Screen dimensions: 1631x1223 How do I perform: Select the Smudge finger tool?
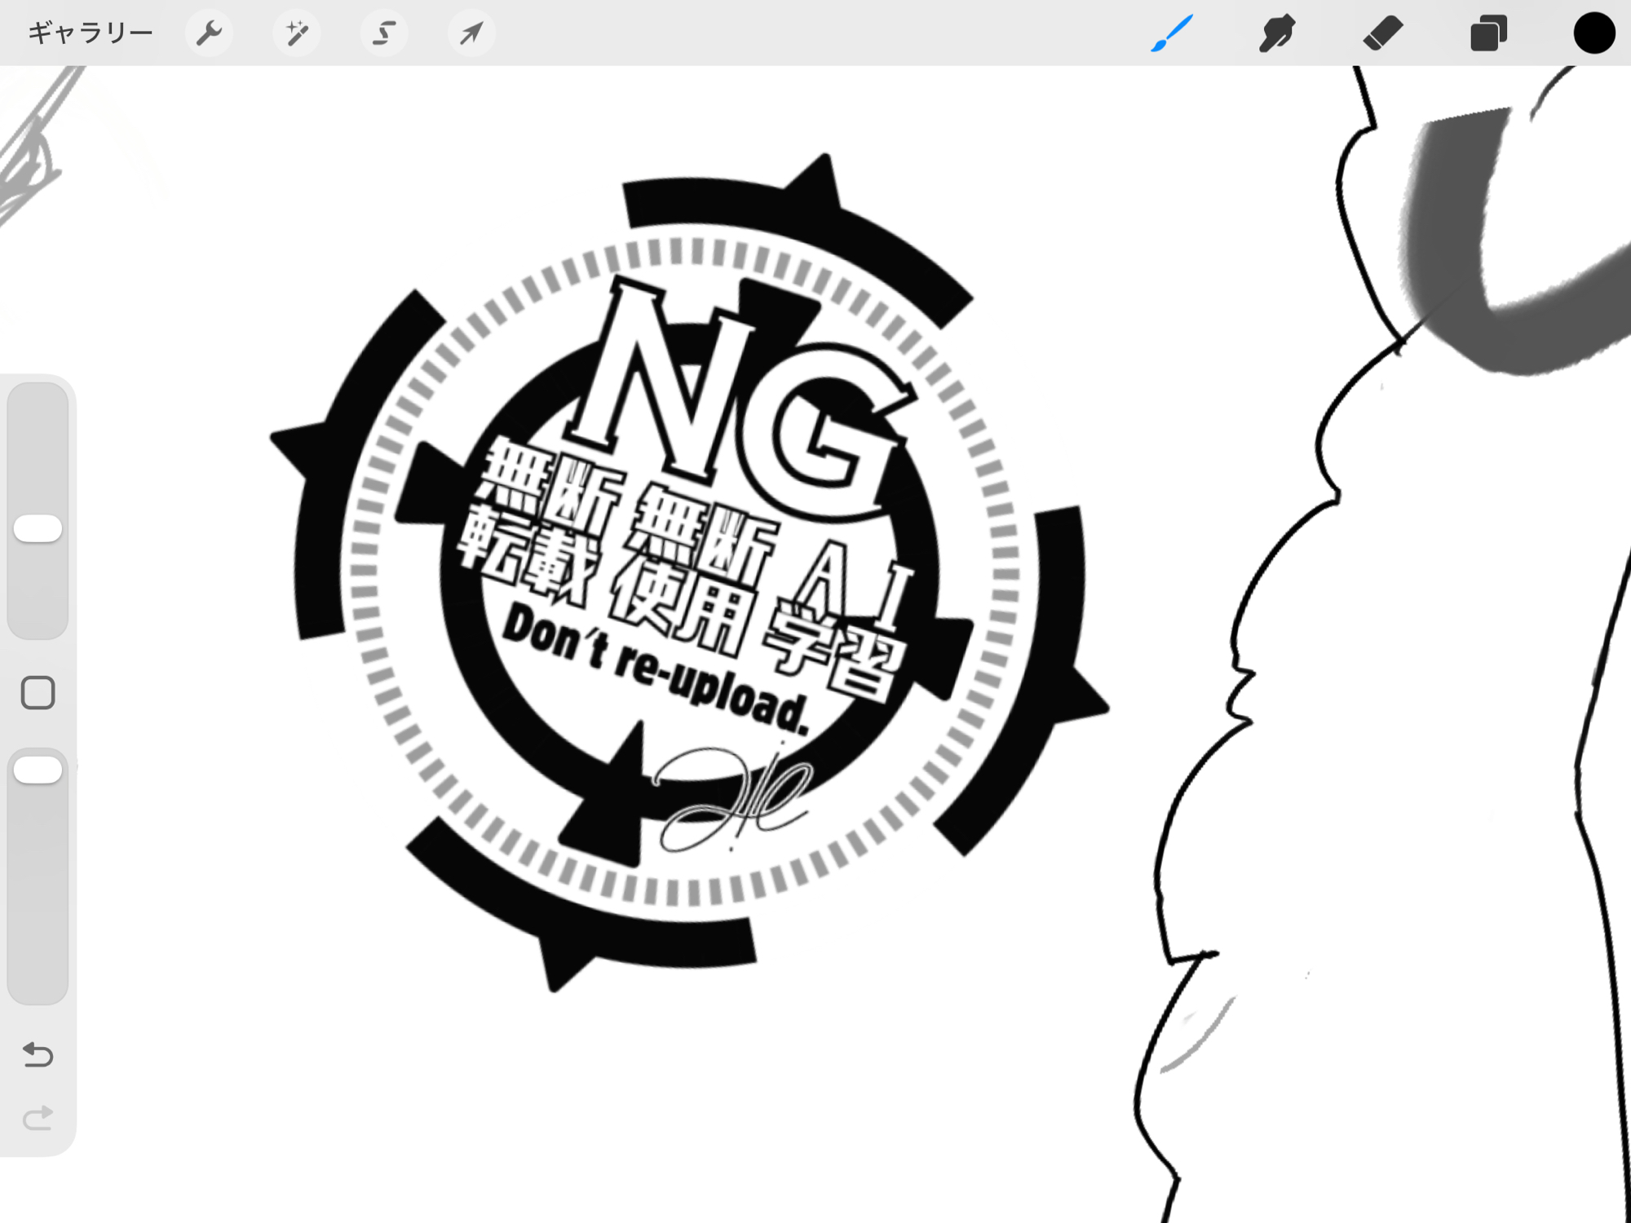[1276, 33]
